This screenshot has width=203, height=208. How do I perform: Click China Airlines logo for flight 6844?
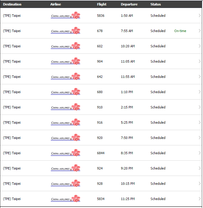coord(66,152)
